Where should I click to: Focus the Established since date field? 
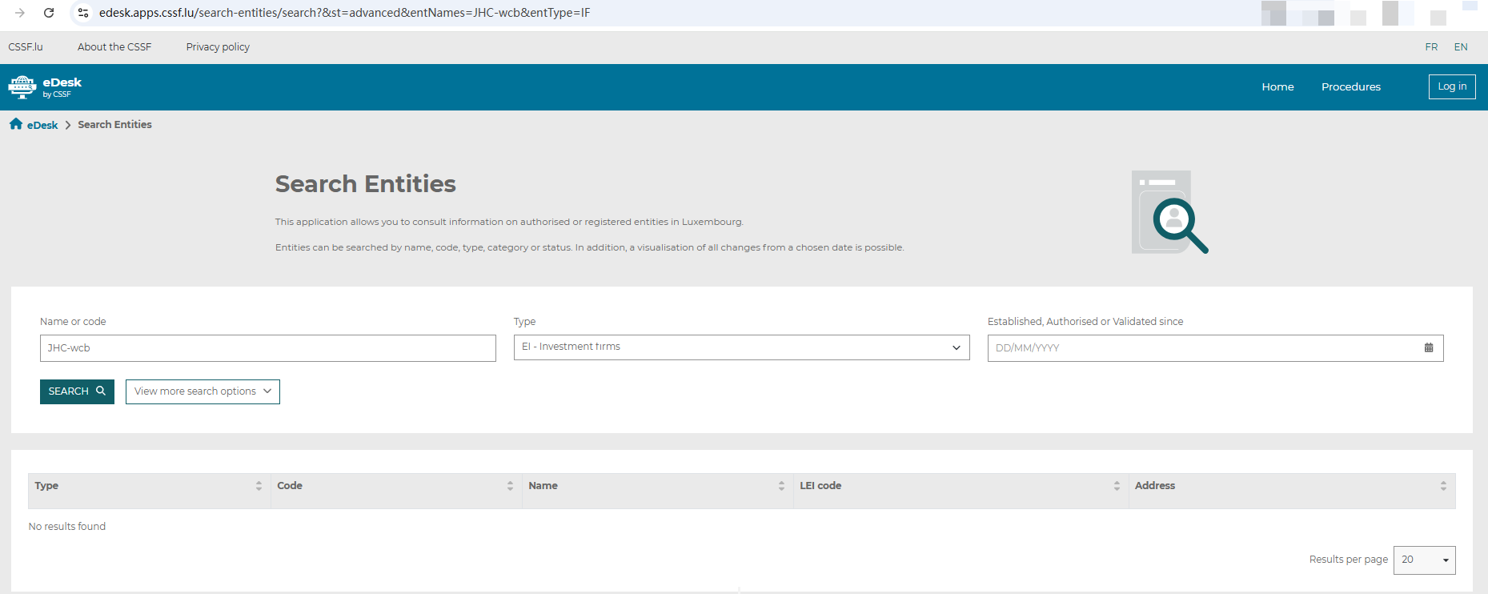(1215, 348)
